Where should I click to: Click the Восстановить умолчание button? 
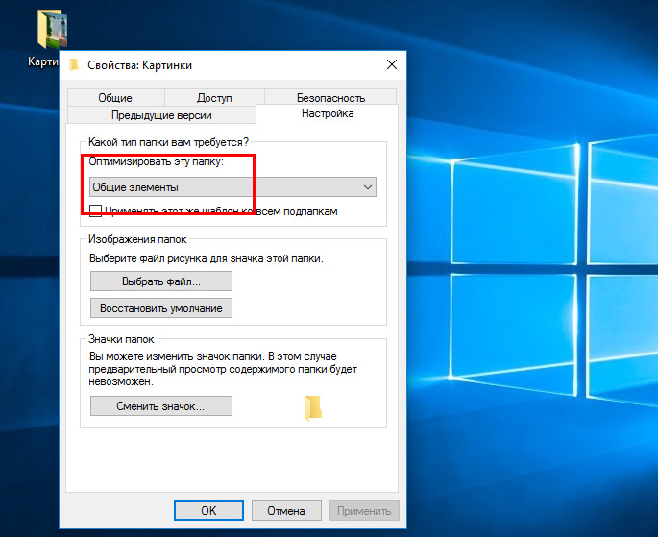[161, 308]
